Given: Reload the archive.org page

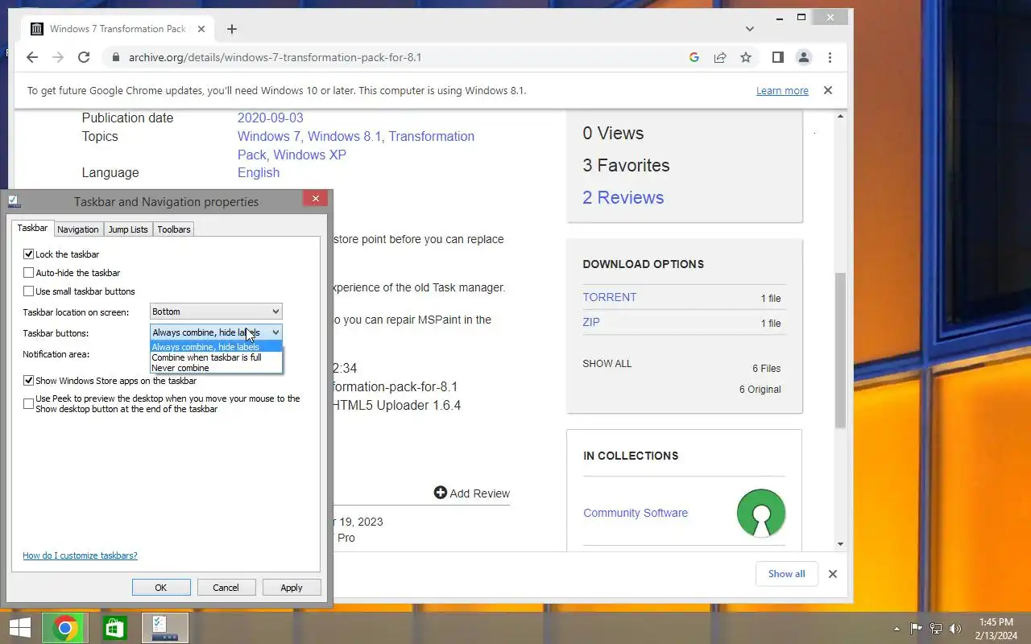Looking at the screenshot, I should pyautogui.click(x=84, y=57).
